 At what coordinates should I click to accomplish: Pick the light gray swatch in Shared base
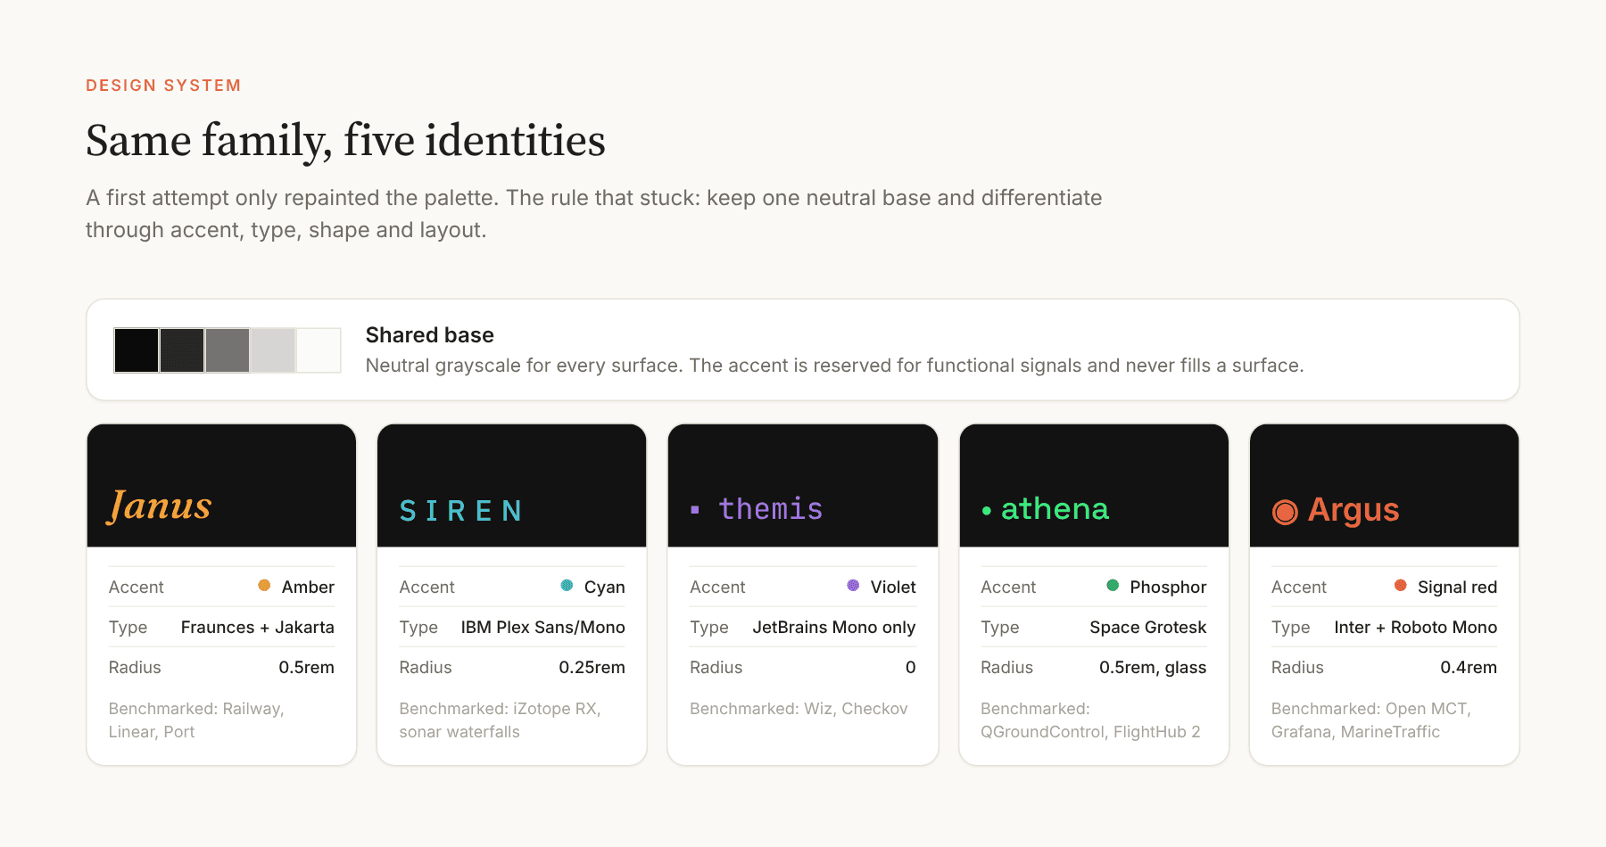273,350
